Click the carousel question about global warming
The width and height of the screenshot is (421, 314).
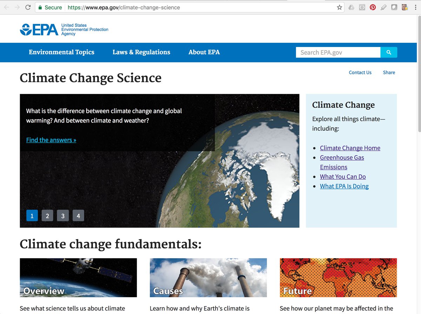104,116
